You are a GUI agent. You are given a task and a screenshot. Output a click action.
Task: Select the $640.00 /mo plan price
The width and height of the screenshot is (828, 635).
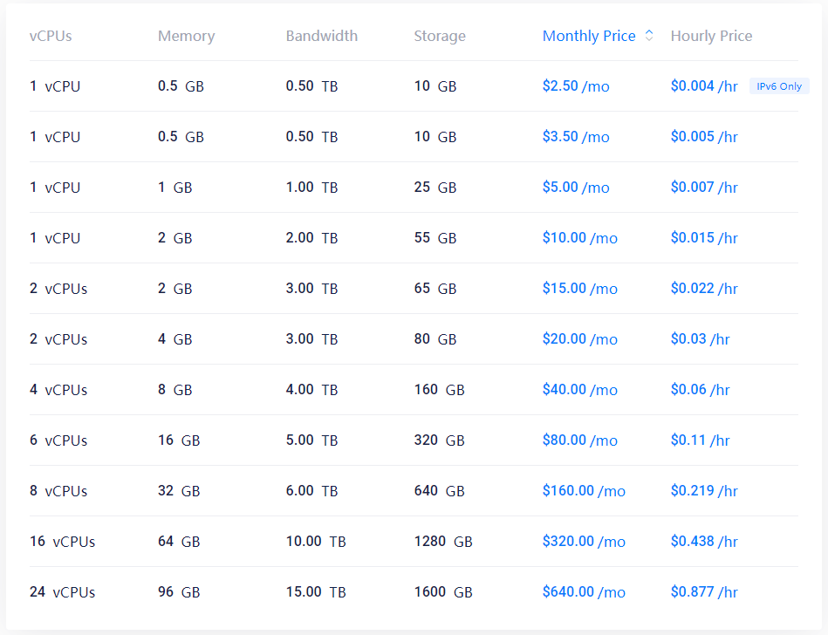pyautogui.click(x=584, y=592)
